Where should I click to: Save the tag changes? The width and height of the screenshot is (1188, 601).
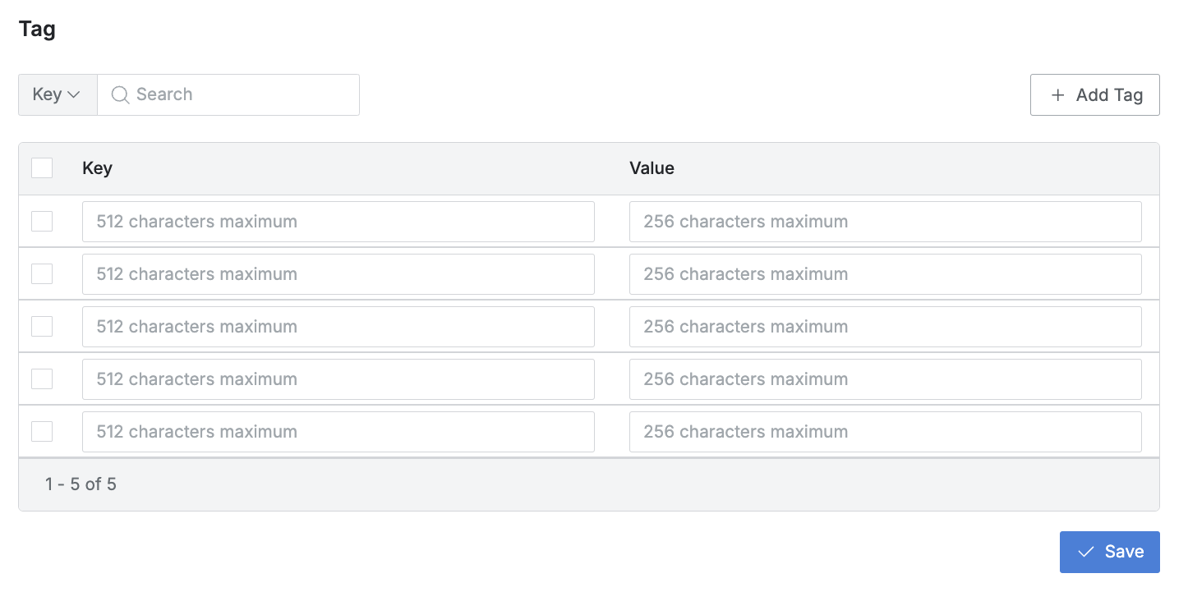1109,552
